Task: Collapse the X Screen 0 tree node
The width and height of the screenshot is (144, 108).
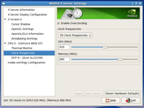Action: [5, 19]
